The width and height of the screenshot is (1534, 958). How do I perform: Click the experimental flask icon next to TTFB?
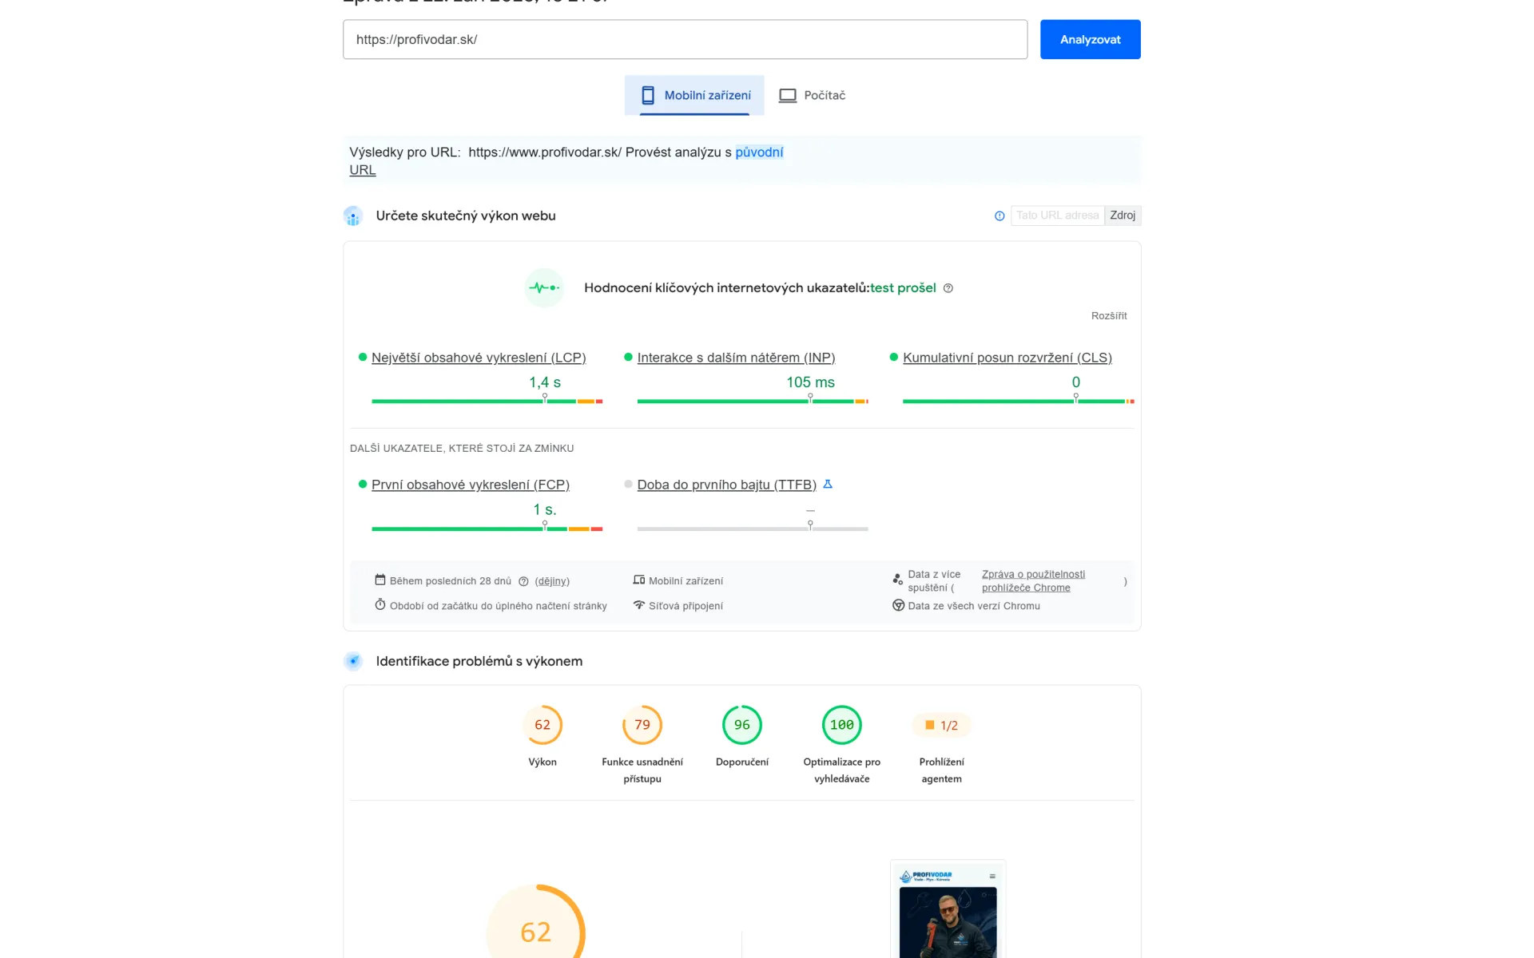pyautogui.click(x=828, y=484)
